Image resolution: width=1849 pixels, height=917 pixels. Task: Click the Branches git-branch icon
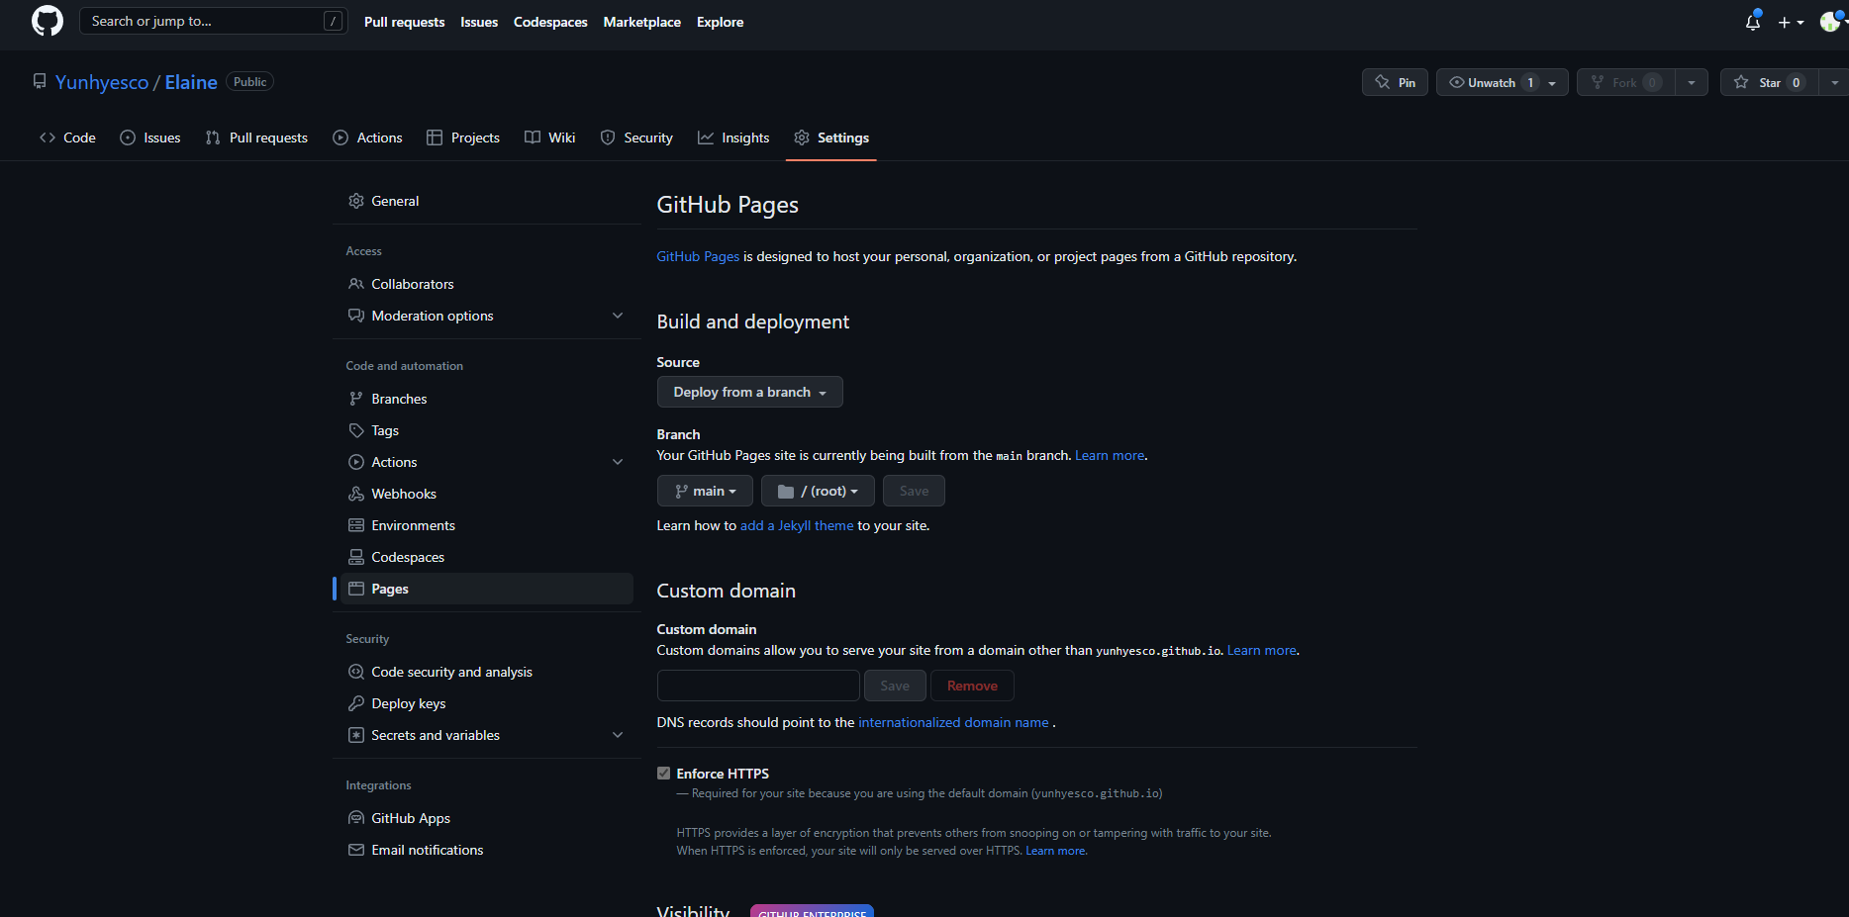(356, 399)
